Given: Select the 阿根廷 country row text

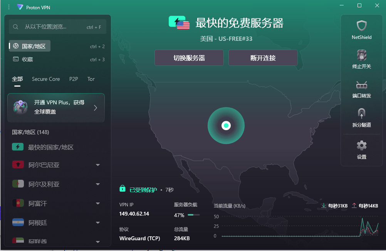Looking at the screenshot, I should 38,223.
